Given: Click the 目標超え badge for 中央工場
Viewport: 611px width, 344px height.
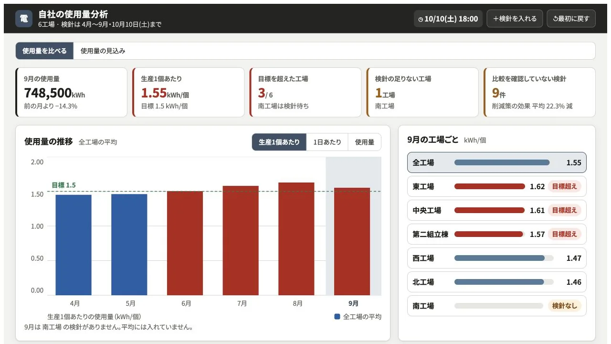Looking at the screenshot, I should 564,210.
